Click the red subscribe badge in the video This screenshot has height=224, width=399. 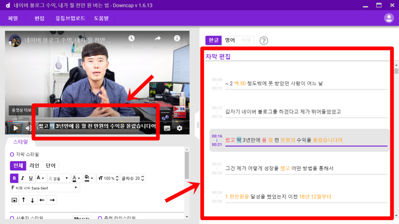(x=180, y=112)
